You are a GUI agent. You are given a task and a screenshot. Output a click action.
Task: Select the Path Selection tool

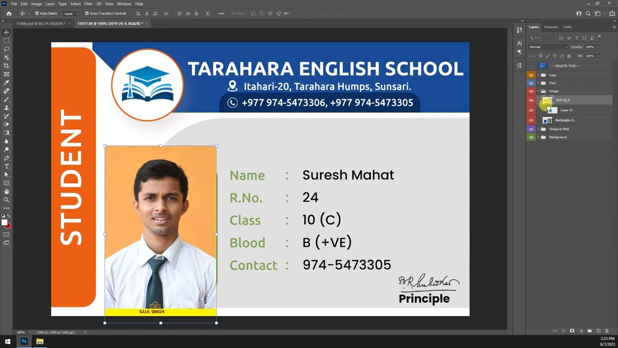(6, 174)
